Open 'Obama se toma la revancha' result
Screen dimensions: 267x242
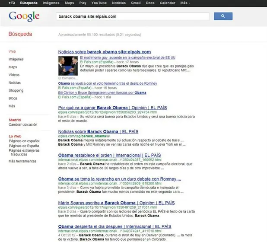[x=120, y=179]
